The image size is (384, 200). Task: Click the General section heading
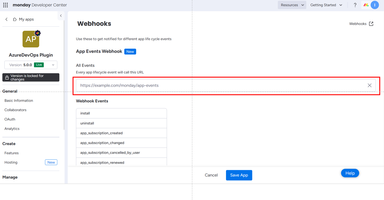pos(10,91)
